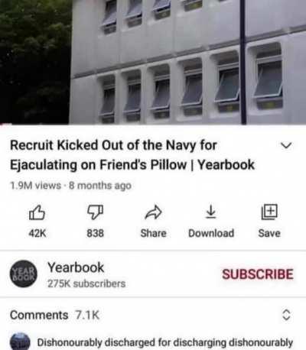This screenshot has height=350, width=306.
Task: Click the 42K likes count
Action: point(37,233)
